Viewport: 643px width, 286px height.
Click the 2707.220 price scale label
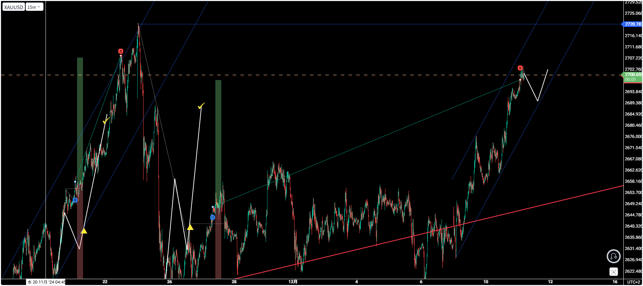coord(633,58)
